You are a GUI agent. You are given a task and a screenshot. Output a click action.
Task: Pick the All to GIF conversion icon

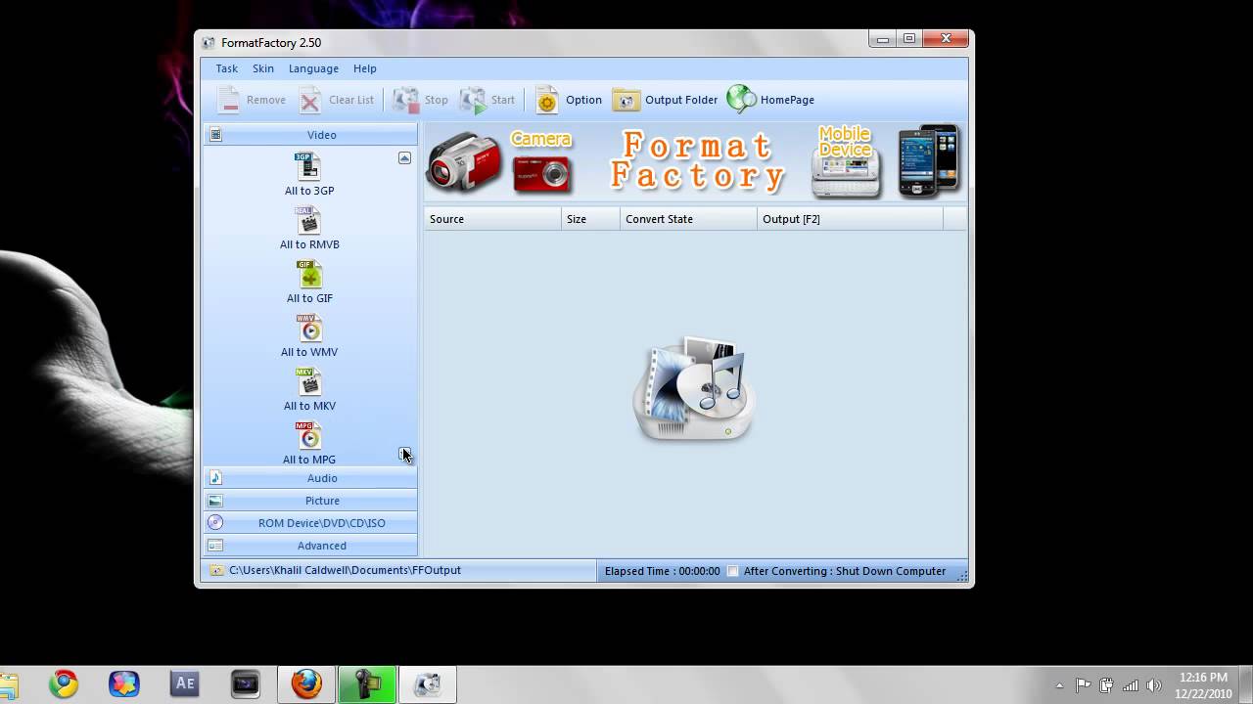[308, 275]
